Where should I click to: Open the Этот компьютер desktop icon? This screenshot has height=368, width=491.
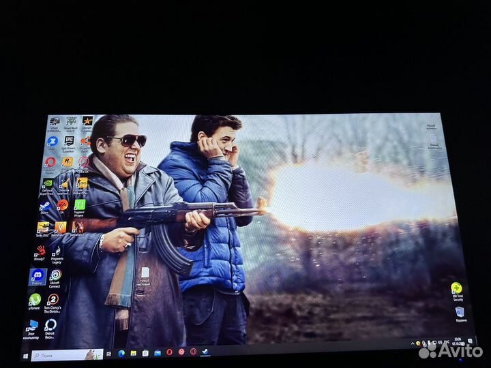[31, 329]
